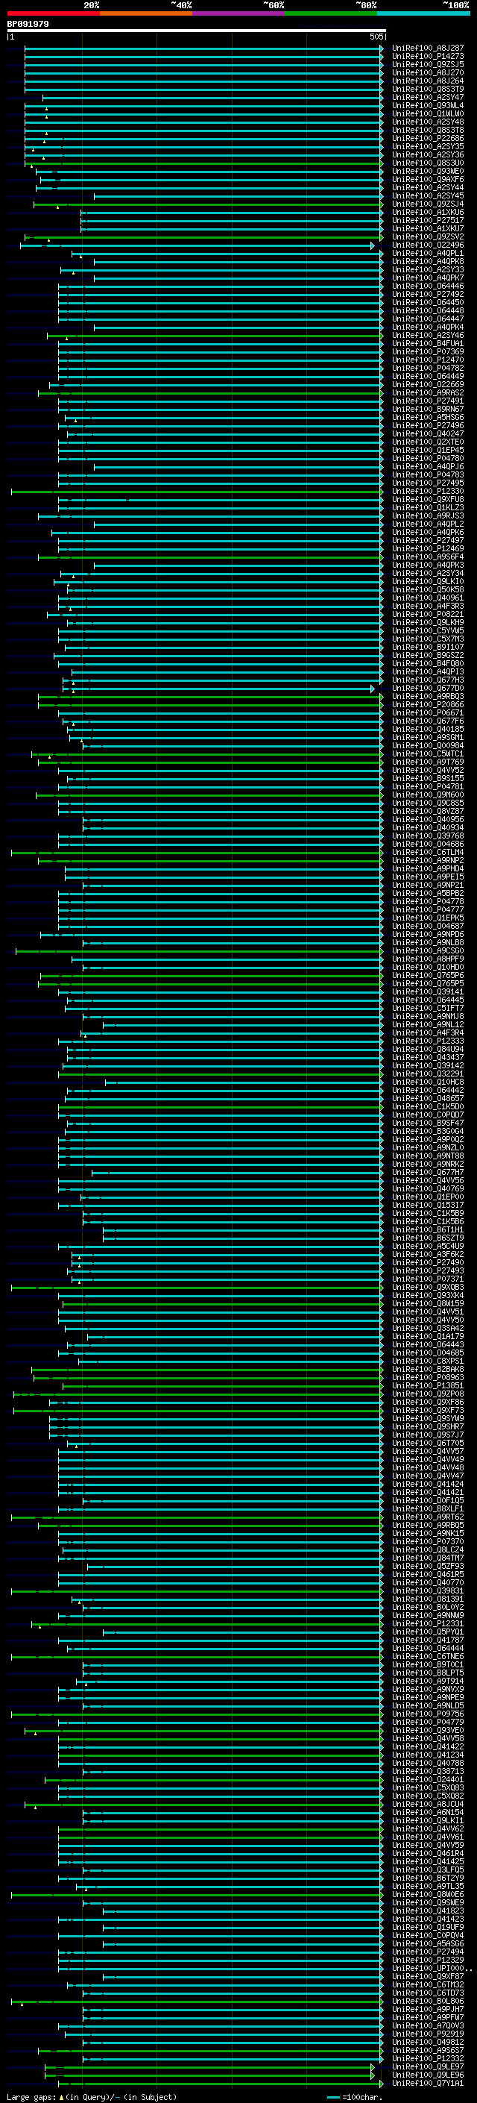Click the red ~20% identity legend segment
The image size is (477, 2103).
point(53,13)
